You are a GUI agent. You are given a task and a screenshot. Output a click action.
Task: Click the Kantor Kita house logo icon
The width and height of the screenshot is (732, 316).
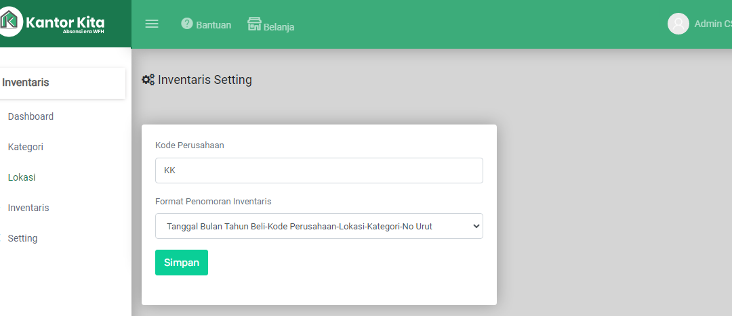click(x=9, y=22)
